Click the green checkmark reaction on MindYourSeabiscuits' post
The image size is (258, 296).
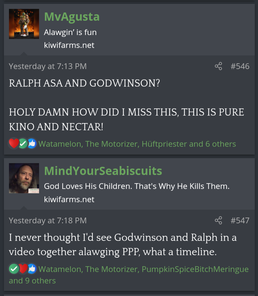[x=14, y=269]
